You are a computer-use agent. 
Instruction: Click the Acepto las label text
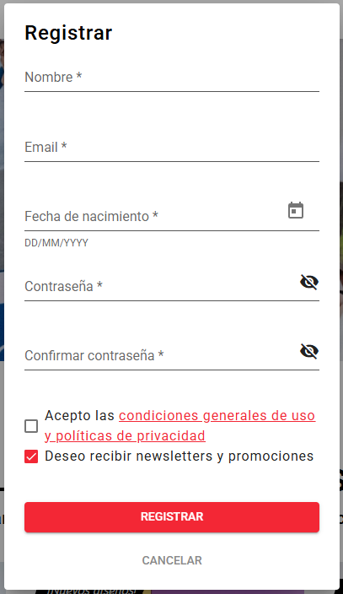tap(79, 416)
